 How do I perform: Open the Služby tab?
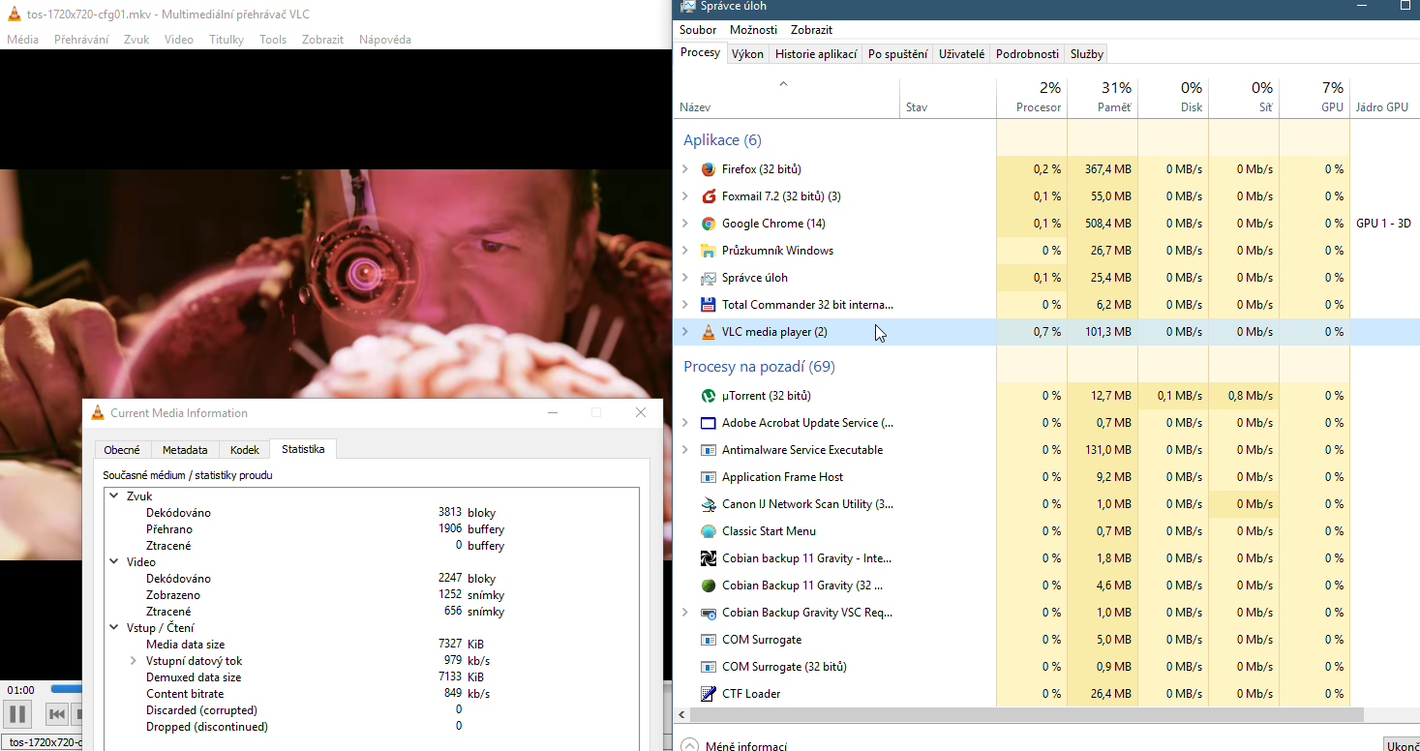tap(1087, 54)
